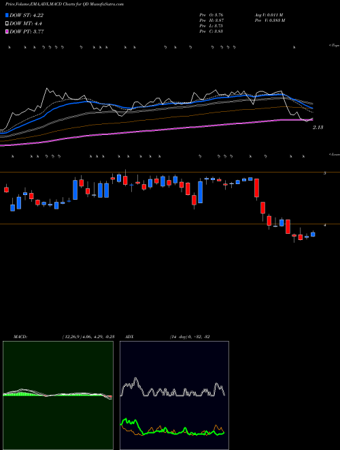Click the '<-Lows' label at right edge
This screenshot has height=450, width=340.
point(335,154)
